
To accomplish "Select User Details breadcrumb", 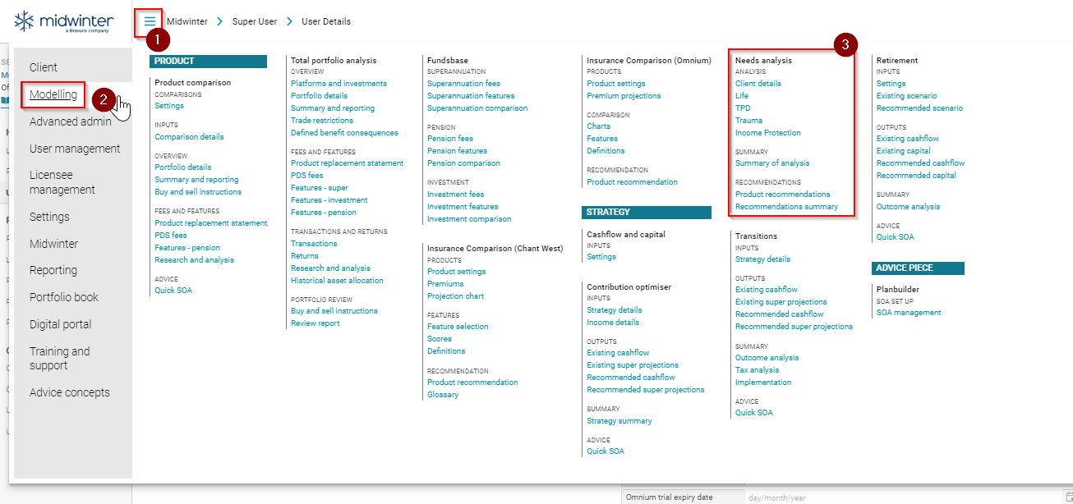I will tap(326, 21).
